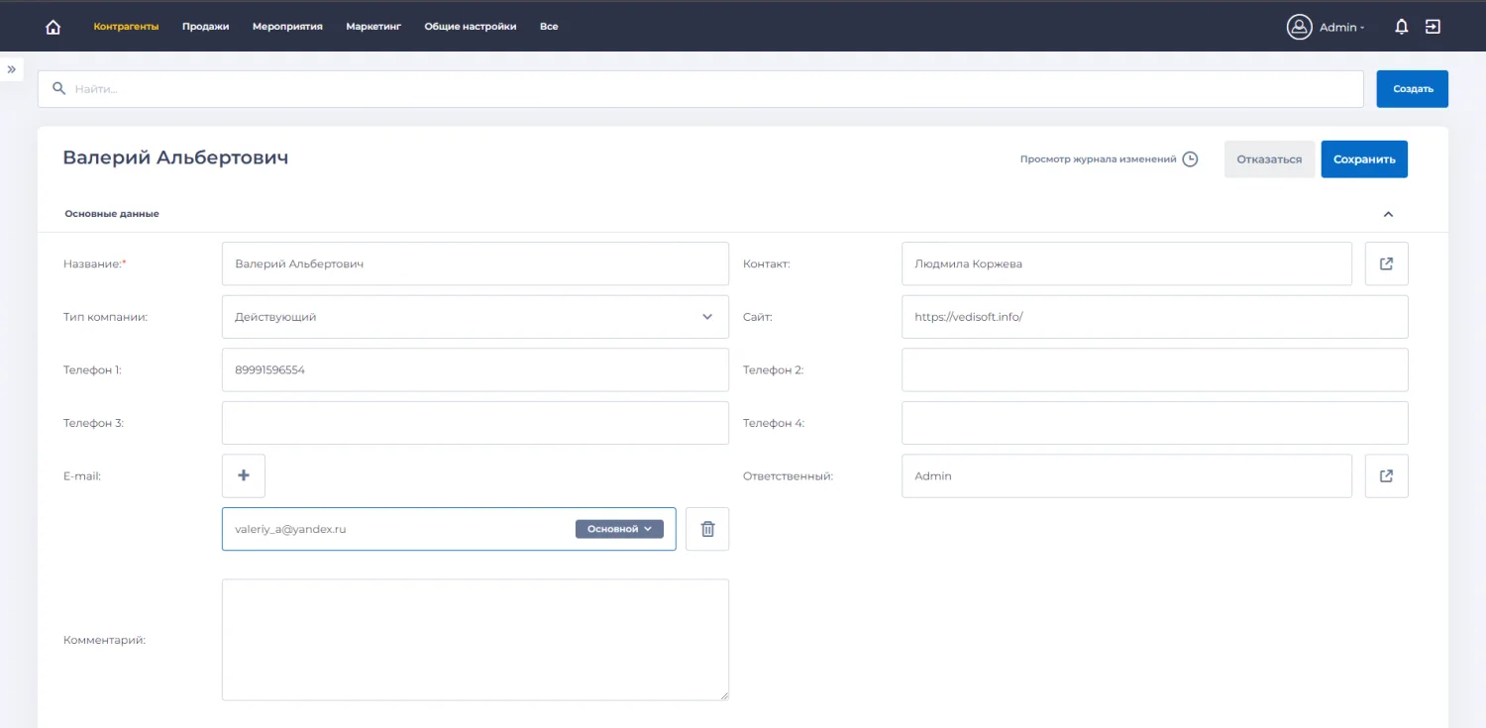Open the Продажи menu
Viewport: 1486px width, 728px height.
click(x=205, y=27)
